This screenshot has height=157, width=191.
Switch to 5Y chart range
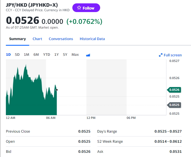tap(65, 55)
